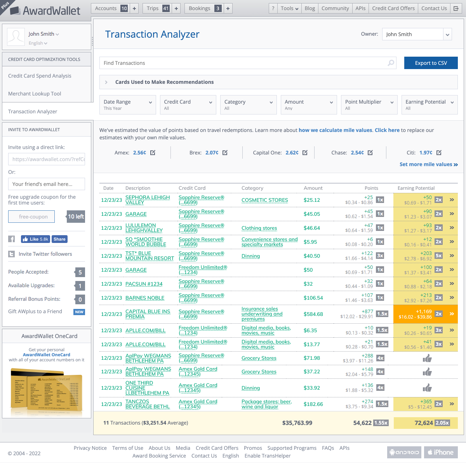Open the AwardWallet OneCard link
466x463 pixels.
(47, 355)
